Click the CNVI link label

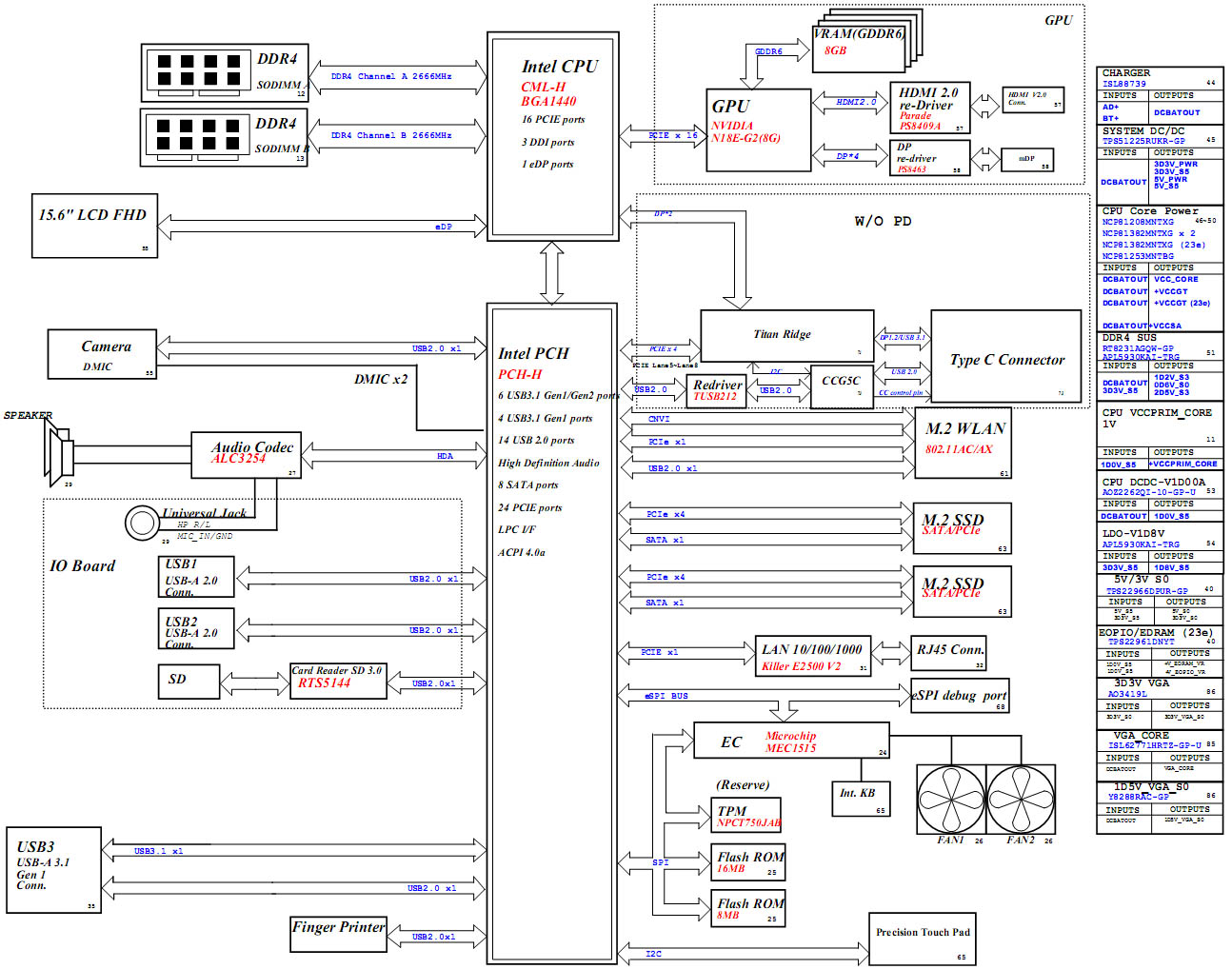(659, 419)
